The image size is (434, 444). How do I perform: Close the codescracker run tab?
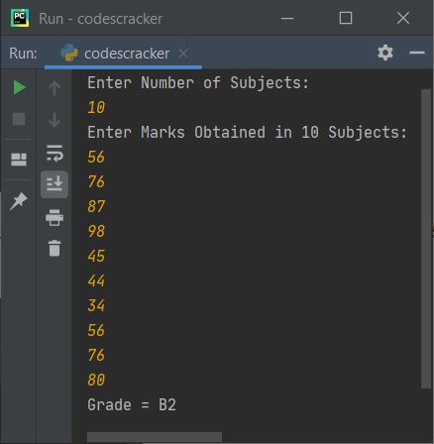183,54
